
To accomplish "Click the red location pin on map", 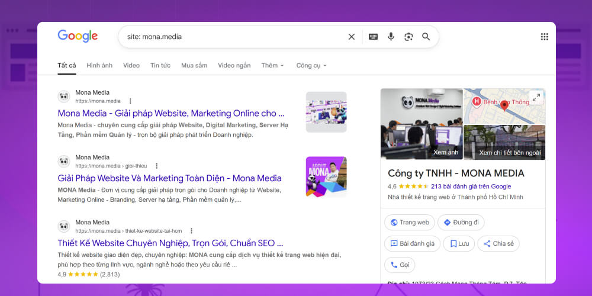I will [504, 106].
